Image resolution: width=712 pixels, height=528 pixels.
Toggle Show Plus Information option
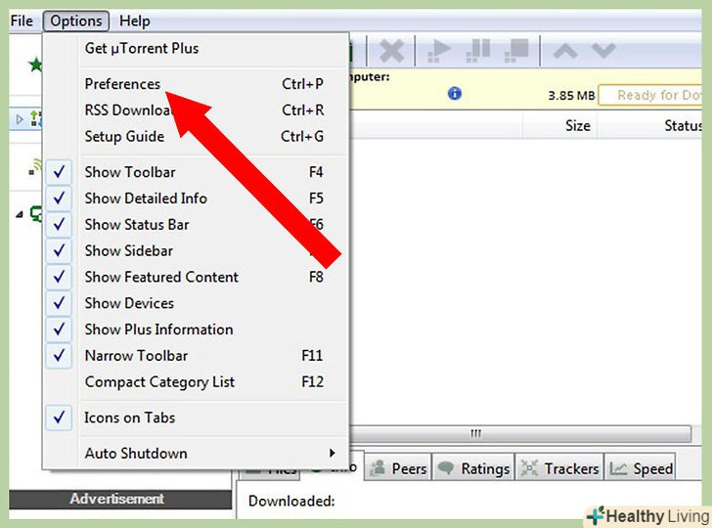click(x=197, y=330)
